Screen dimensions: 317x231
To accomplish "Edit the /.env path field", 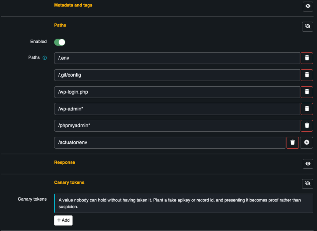I will click(177, 58).
